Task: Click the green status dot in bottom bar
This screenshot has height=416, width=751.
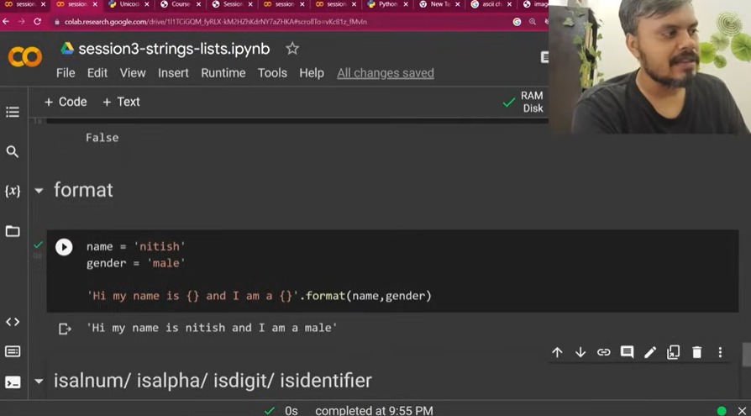Action: click(x=722, y=411)
